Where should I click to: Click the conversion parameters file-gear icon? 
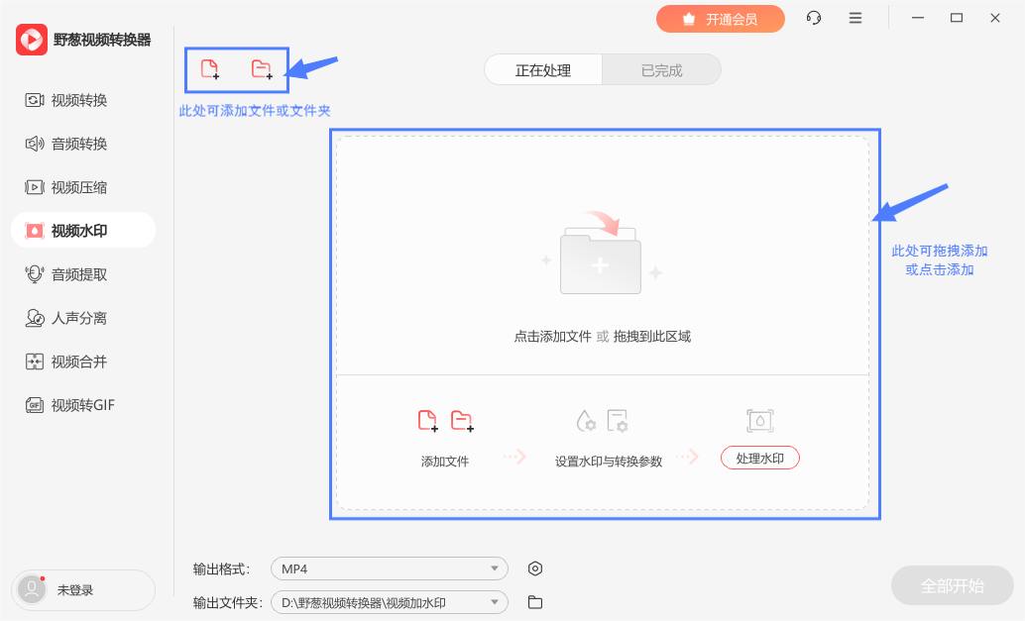click(x=618, y=421)
